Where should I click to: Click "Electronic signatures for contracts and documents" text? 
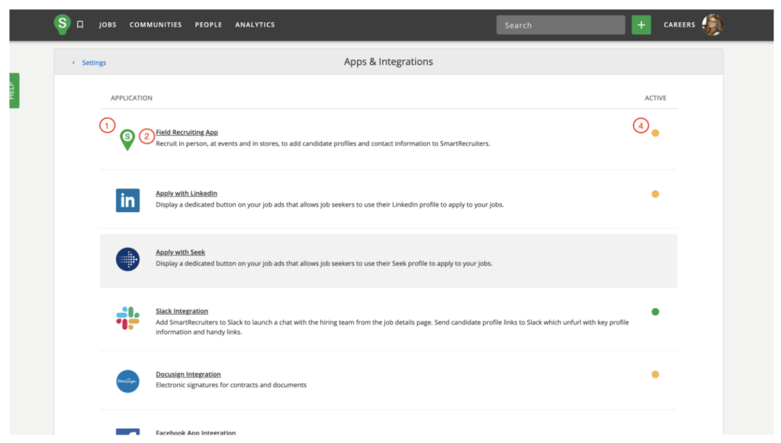coord(231,385)
